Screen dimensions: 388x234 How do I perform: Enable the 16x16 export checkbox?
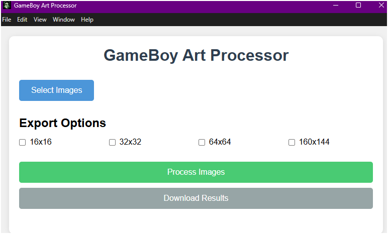coord(22,142)
